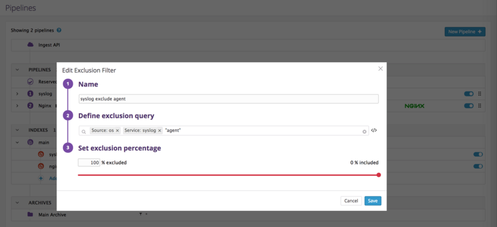497x227 pixels.
Task: Switch query to raw code view
Action: pyautogui.click(x=374, y=130)
